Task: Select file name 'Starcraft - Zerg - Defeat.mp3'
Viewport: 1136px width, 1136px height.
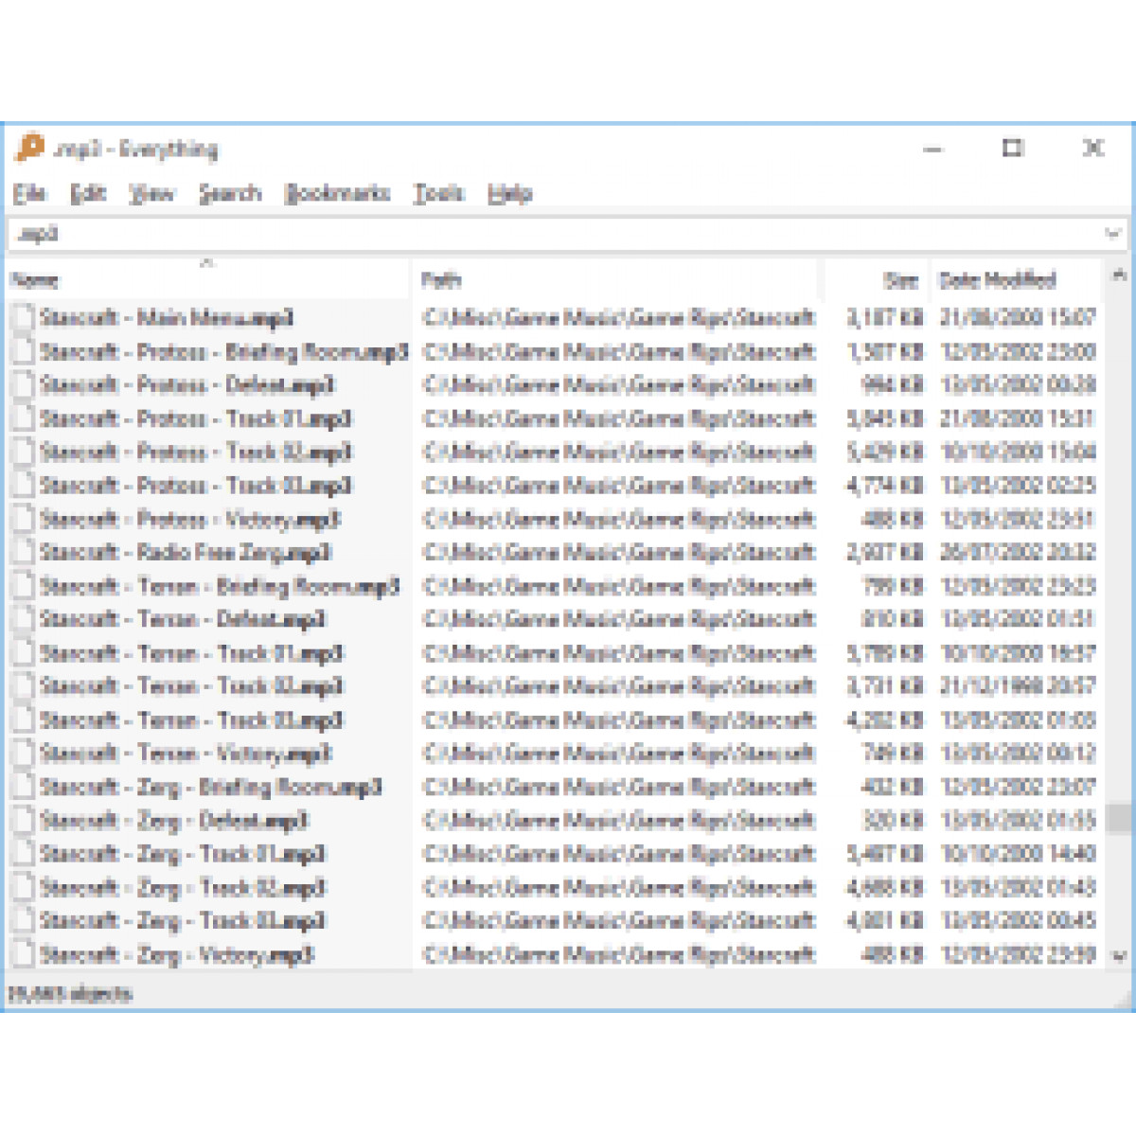Action: pos(174,820)
